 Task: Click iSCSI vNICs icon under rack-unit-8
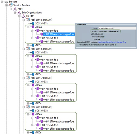[32, 111]
